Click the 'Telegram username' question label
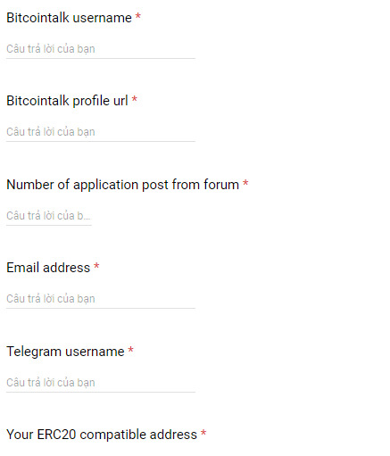The height and width of the screenshot is (456, 390). point(65,352)
